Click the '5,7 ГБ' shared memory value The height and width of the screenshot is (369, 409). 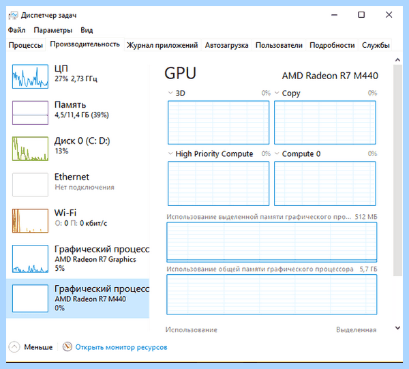(x=368, y=269)
